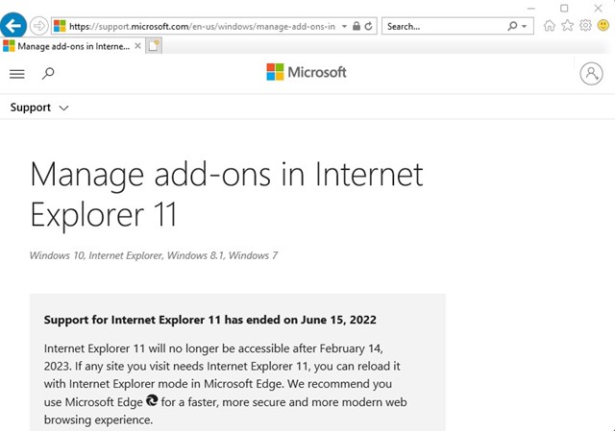Refresh the page with the reload icon
This screenshot has height=431, width=615.
coord(369,26)
